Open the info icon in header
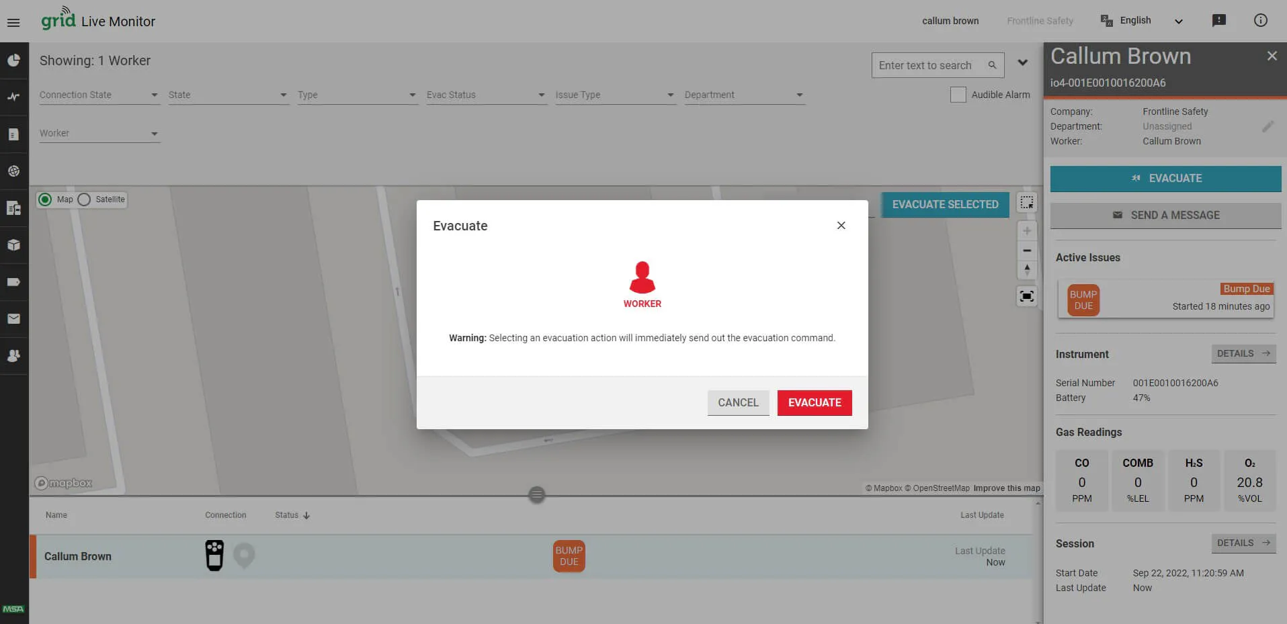The width and height of the screenshot is (1287, 624). [x=1260, y=21]
